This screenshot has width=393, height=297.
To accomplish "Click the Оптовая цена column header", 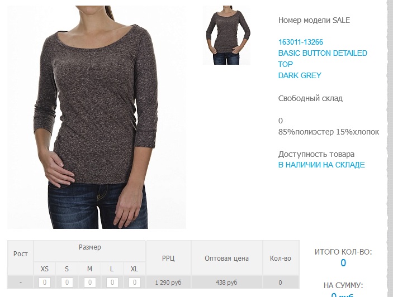I will tap(226, 258).
